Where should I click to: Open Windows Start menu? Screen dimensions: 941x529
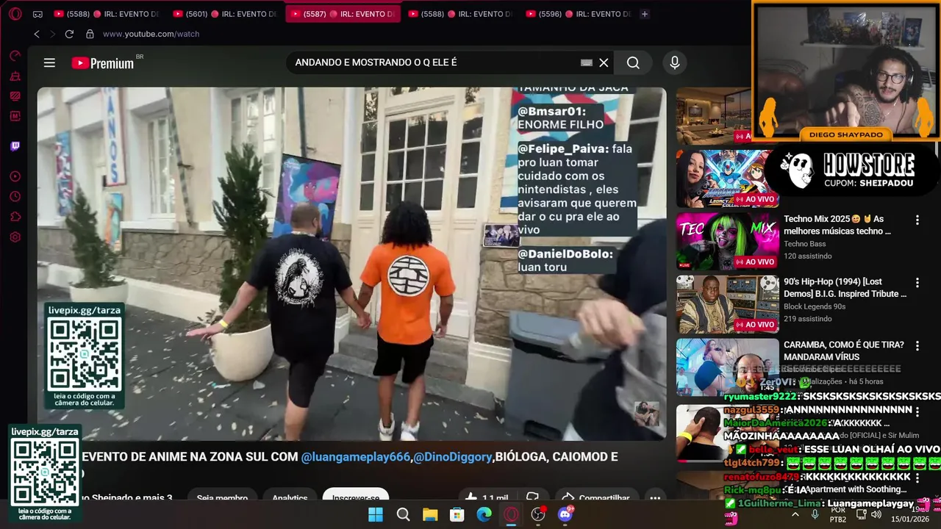point(376,514)
